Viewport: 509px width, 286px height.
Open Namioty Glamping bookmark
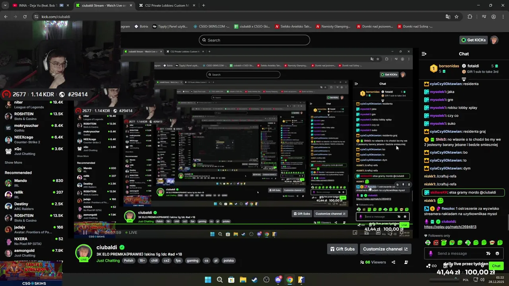tap(333, 26)
